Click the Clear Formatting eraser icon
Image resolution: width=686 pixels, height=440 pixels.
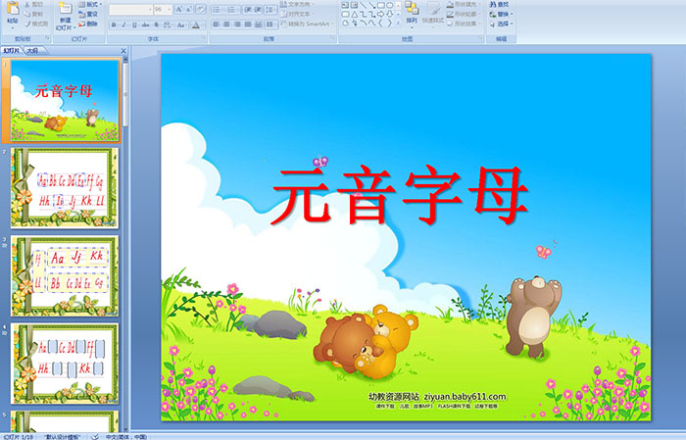(x=201, y=9)
